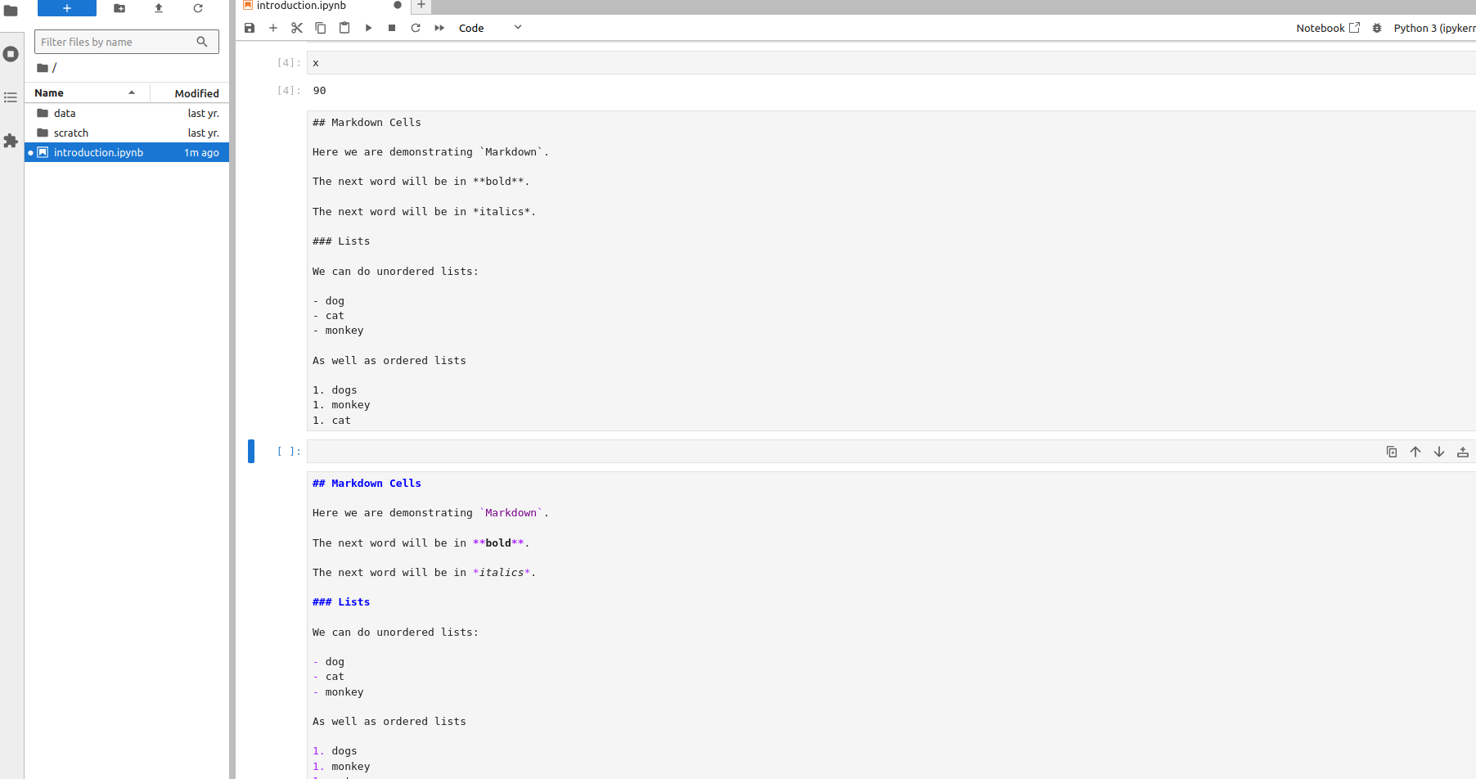Open the data folder
Screen dimensions: 1476x779
click(65, 114)
